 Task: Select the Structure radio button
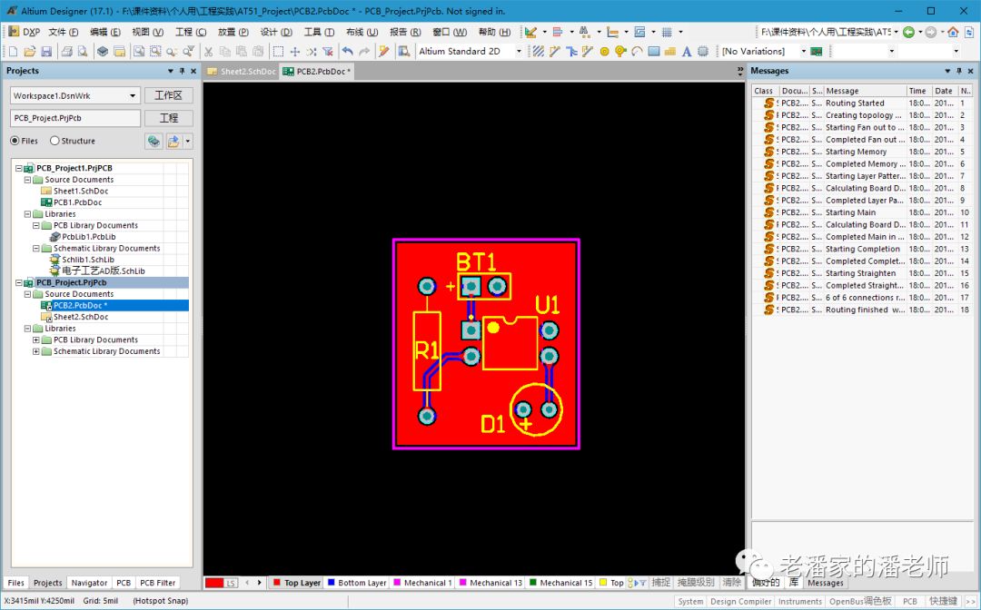pyautogui.click(x=55, y=141)
